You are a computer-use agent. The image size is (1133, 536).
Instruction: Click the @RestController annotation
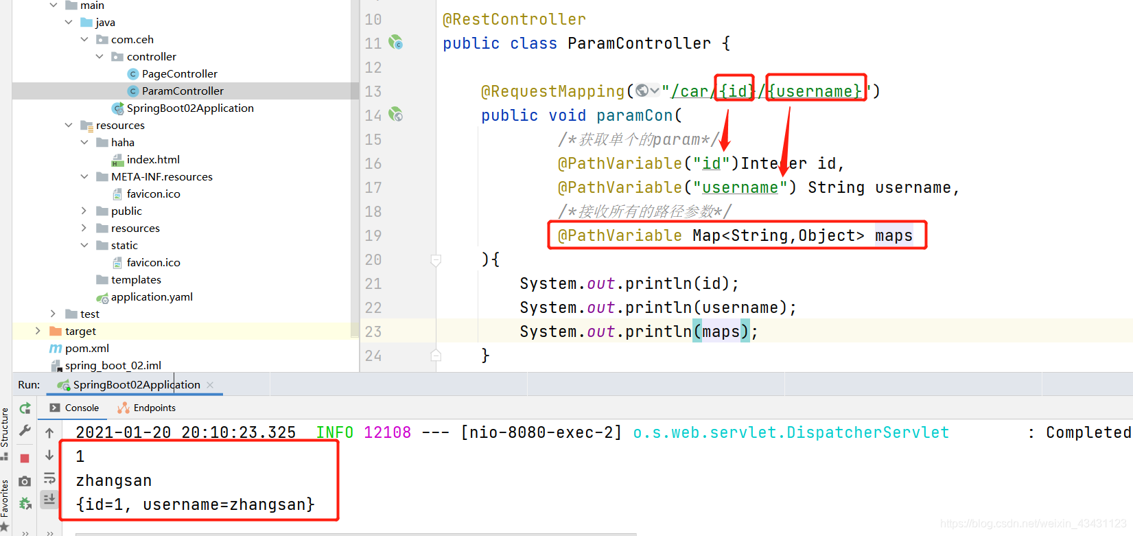tap(514, 19)
